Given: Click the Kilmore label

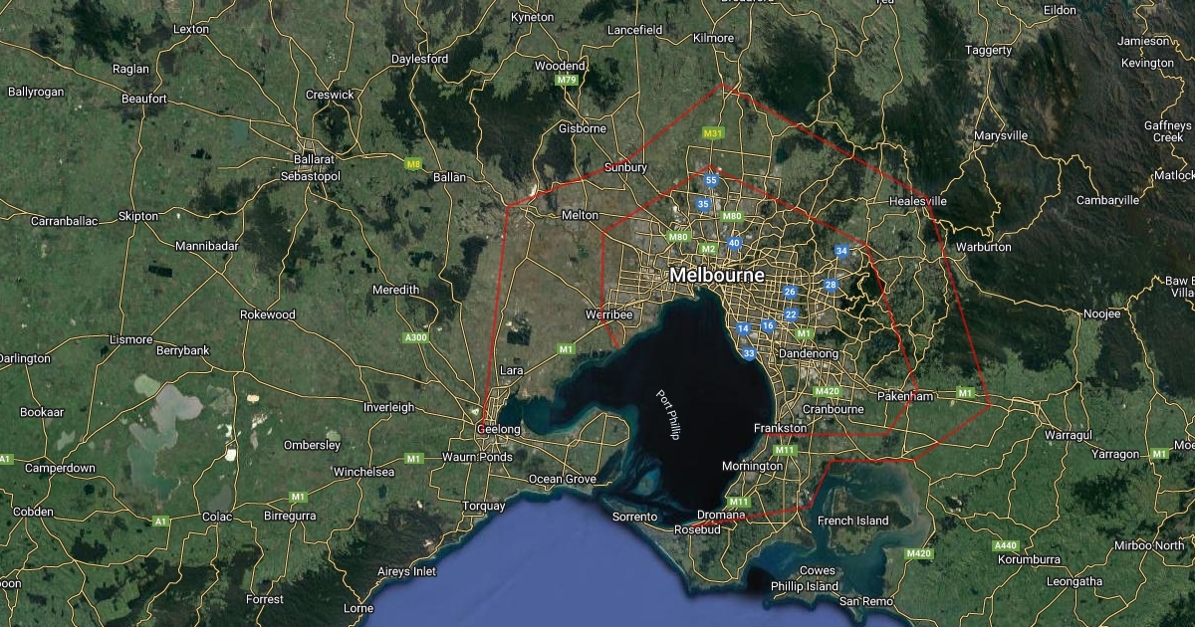Looking at the screenshot, I should tap(713, 38).
